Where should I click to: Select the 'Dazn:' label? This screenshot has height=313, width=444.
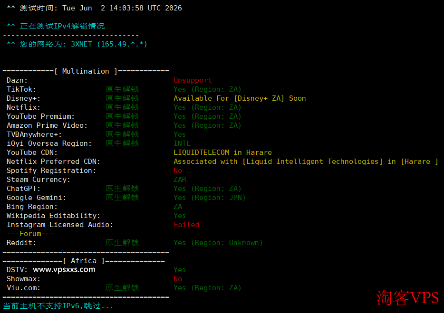pyautogui.click(x=17, y=80)
